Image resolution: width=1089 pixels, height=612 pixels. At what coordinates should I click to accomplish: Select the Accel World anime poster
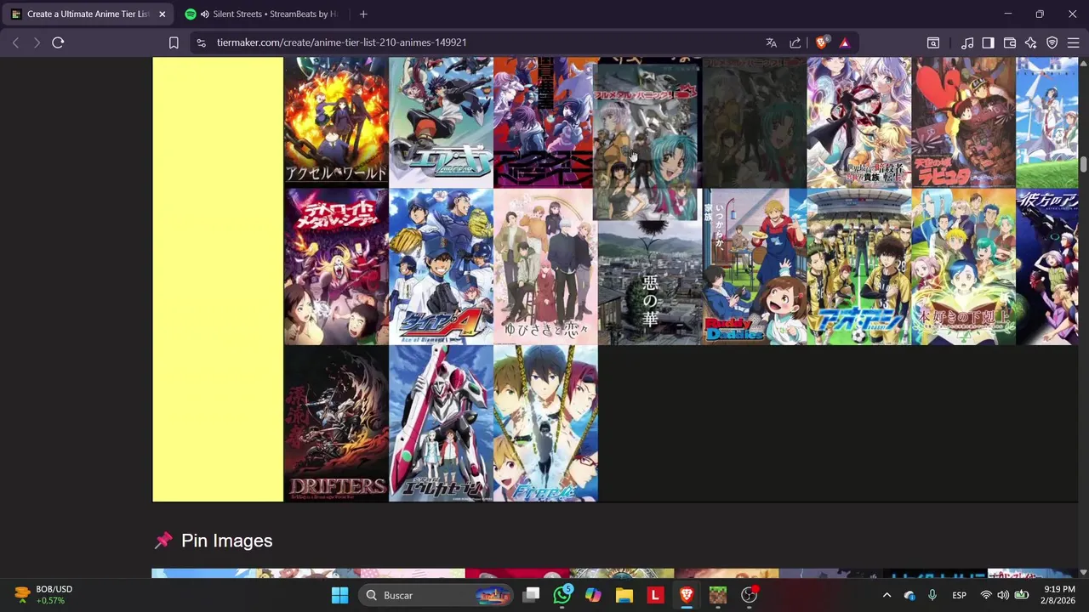pyautogui.click(x=336, y=122)
